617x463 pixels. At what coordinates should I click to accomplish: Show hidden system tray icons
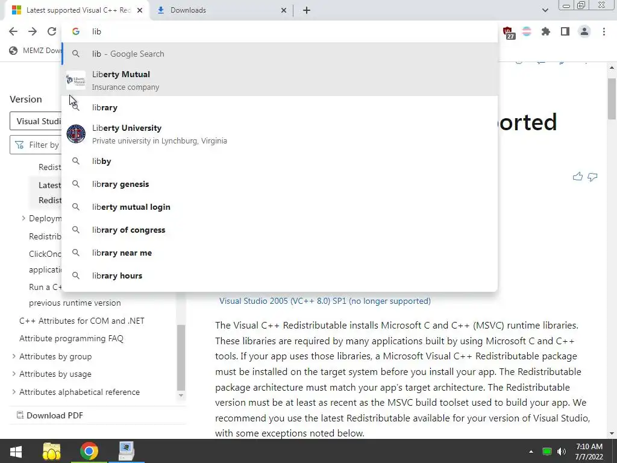click(531, 452)
